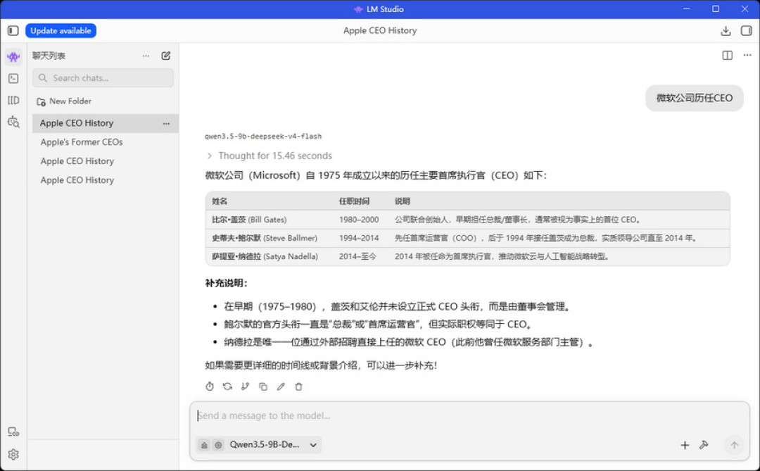Copy the assistant message
Viewport: 760px width, 471px height.
point(263,387)
